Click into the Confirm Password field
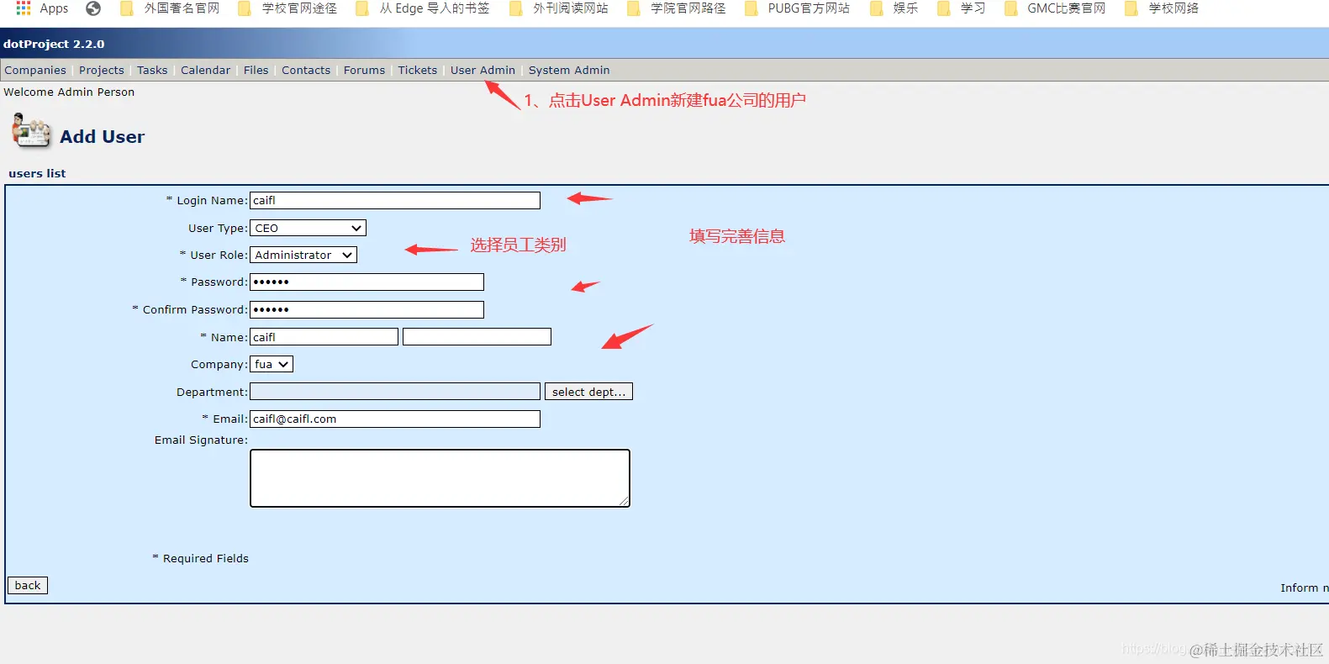 (367, 309)
